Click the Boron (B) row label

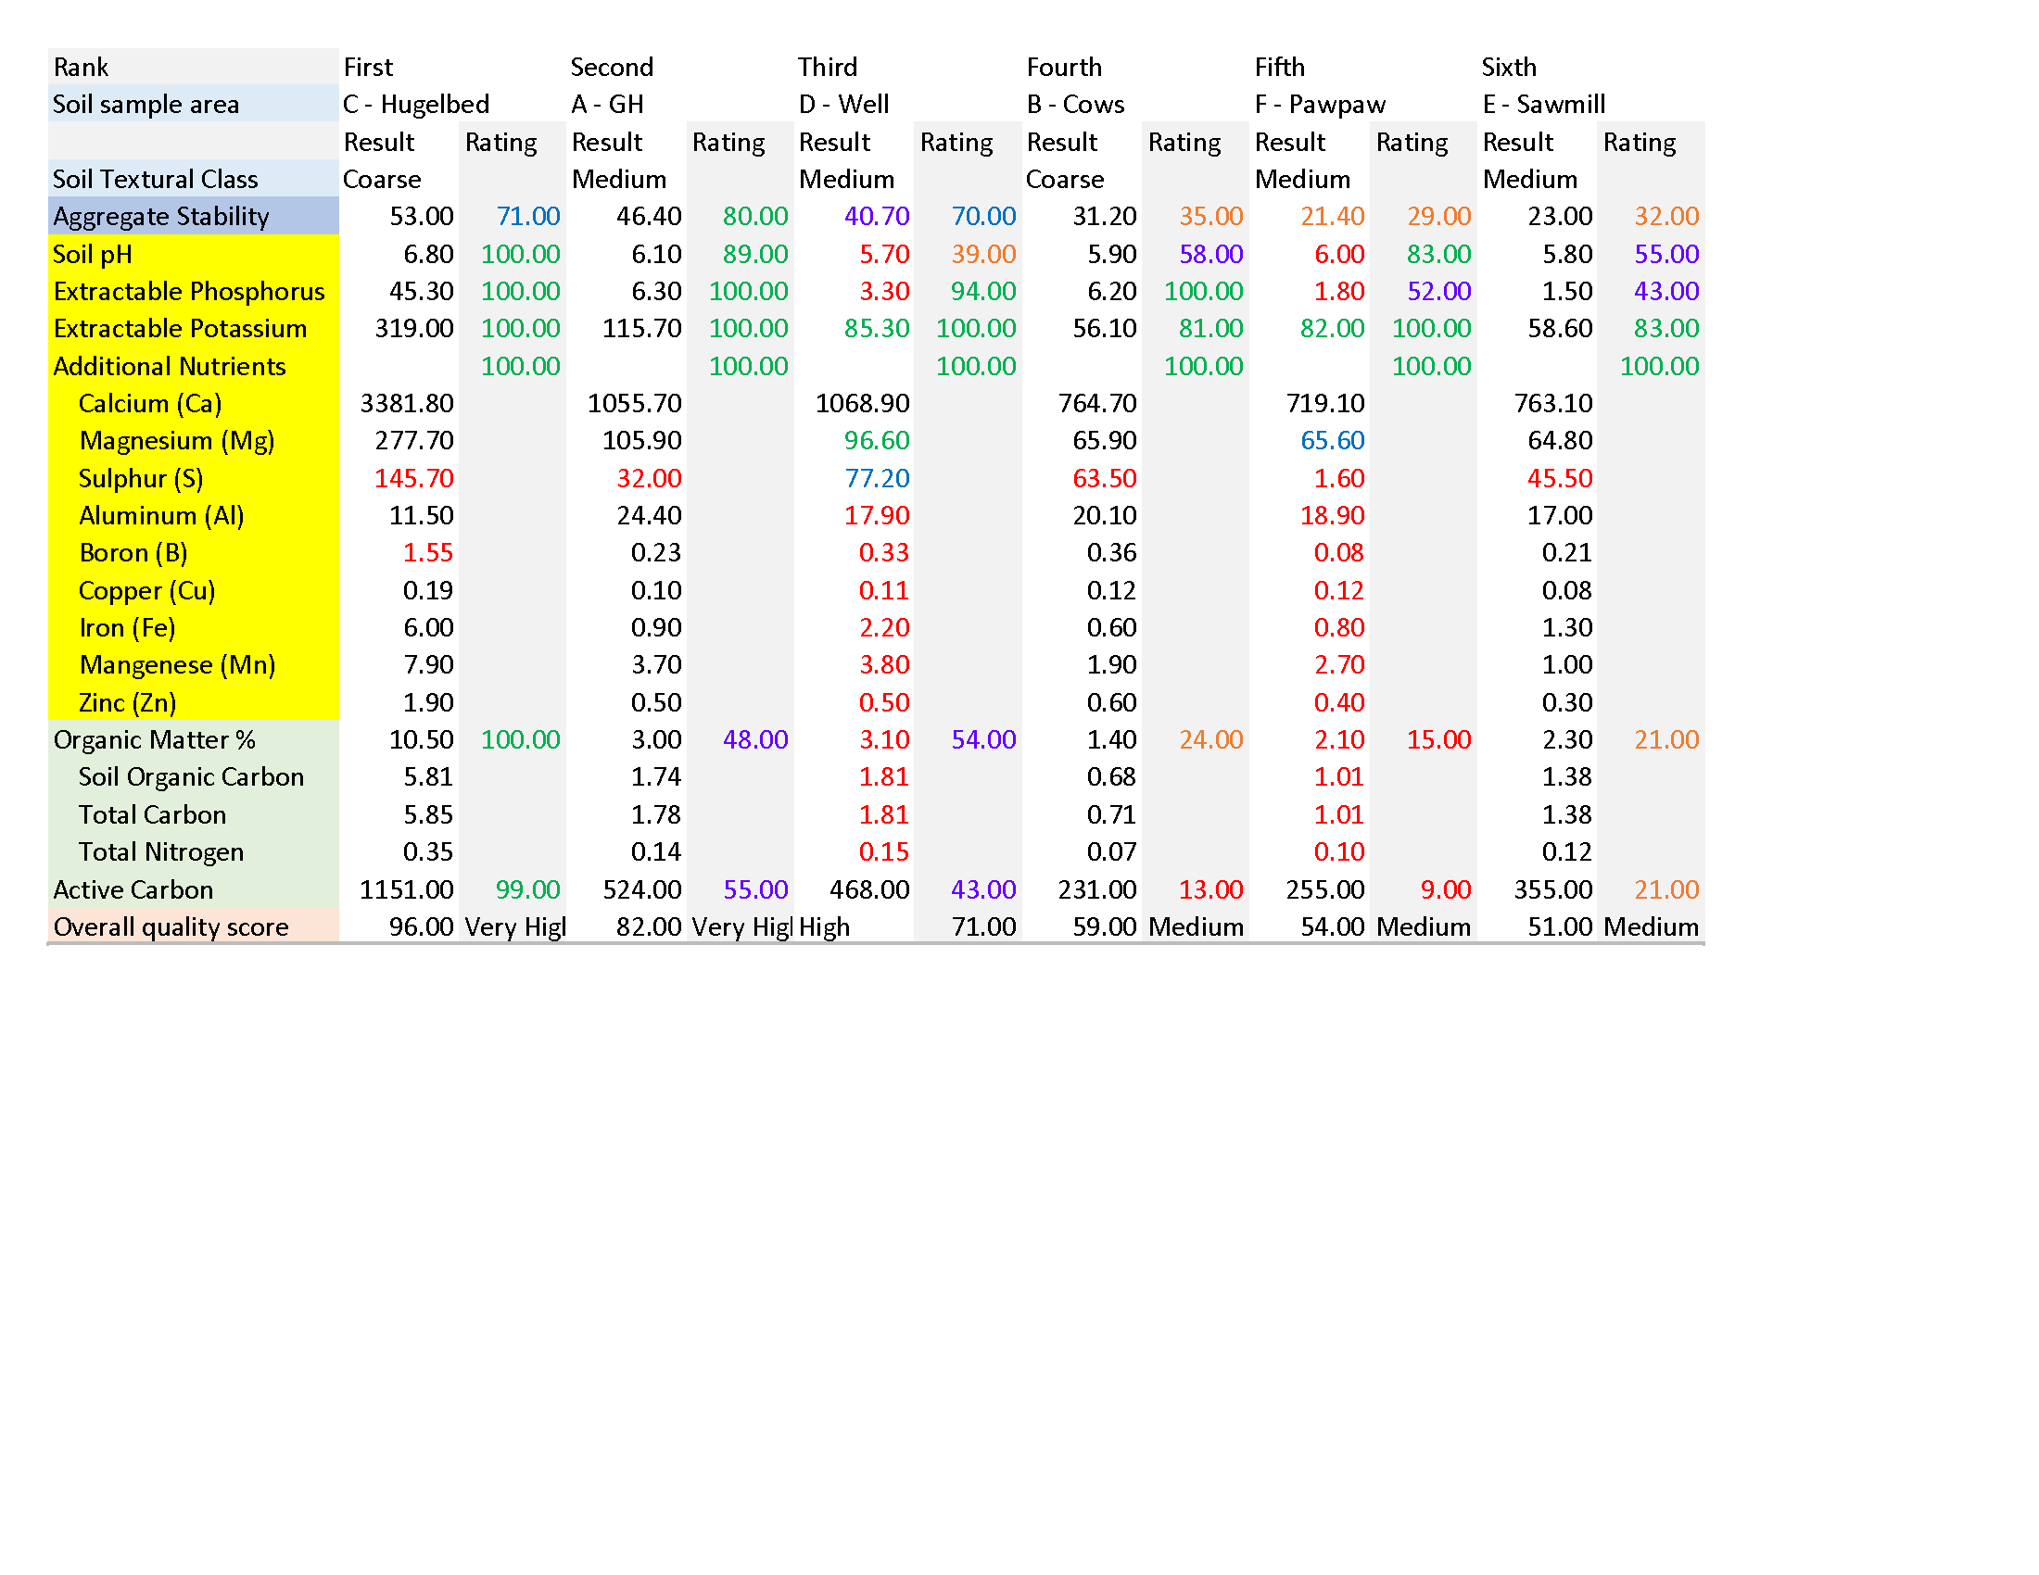pyautogui.click(x=133, y=553)
